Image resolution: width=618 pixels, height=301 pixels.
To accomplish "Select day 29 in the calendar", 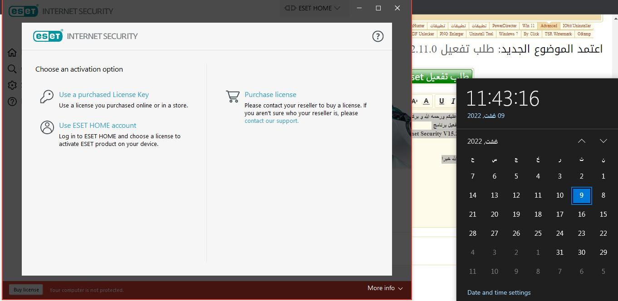I will (603, 252).
